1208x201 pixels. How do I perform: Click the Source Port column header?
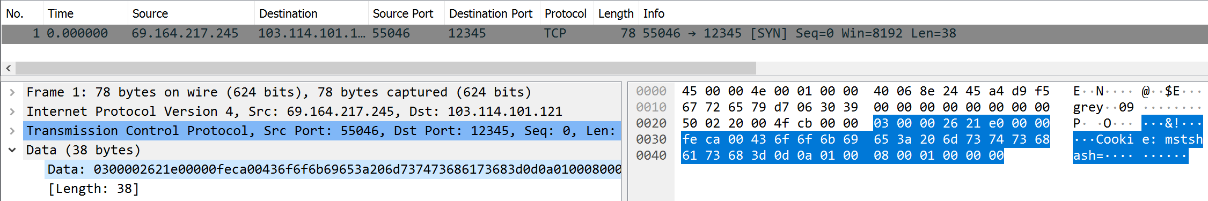406,13
